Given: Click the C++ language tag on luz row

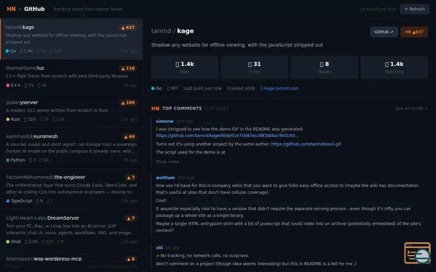Looking at the screenshot, I should (13, 85).
